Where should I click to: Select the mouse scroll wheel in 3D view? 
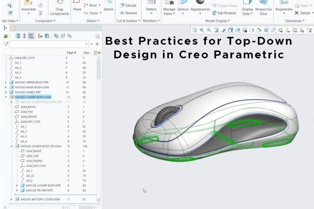pos(167,115)
